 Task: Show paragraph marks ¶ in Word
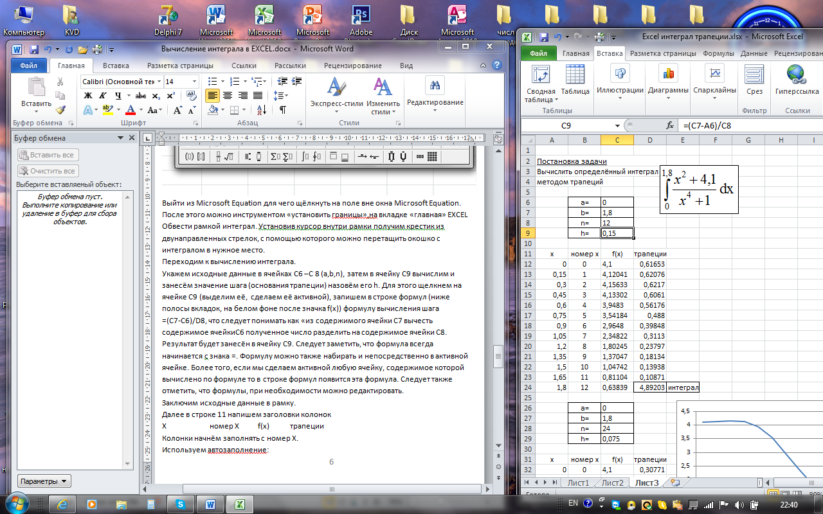[282, 110]
